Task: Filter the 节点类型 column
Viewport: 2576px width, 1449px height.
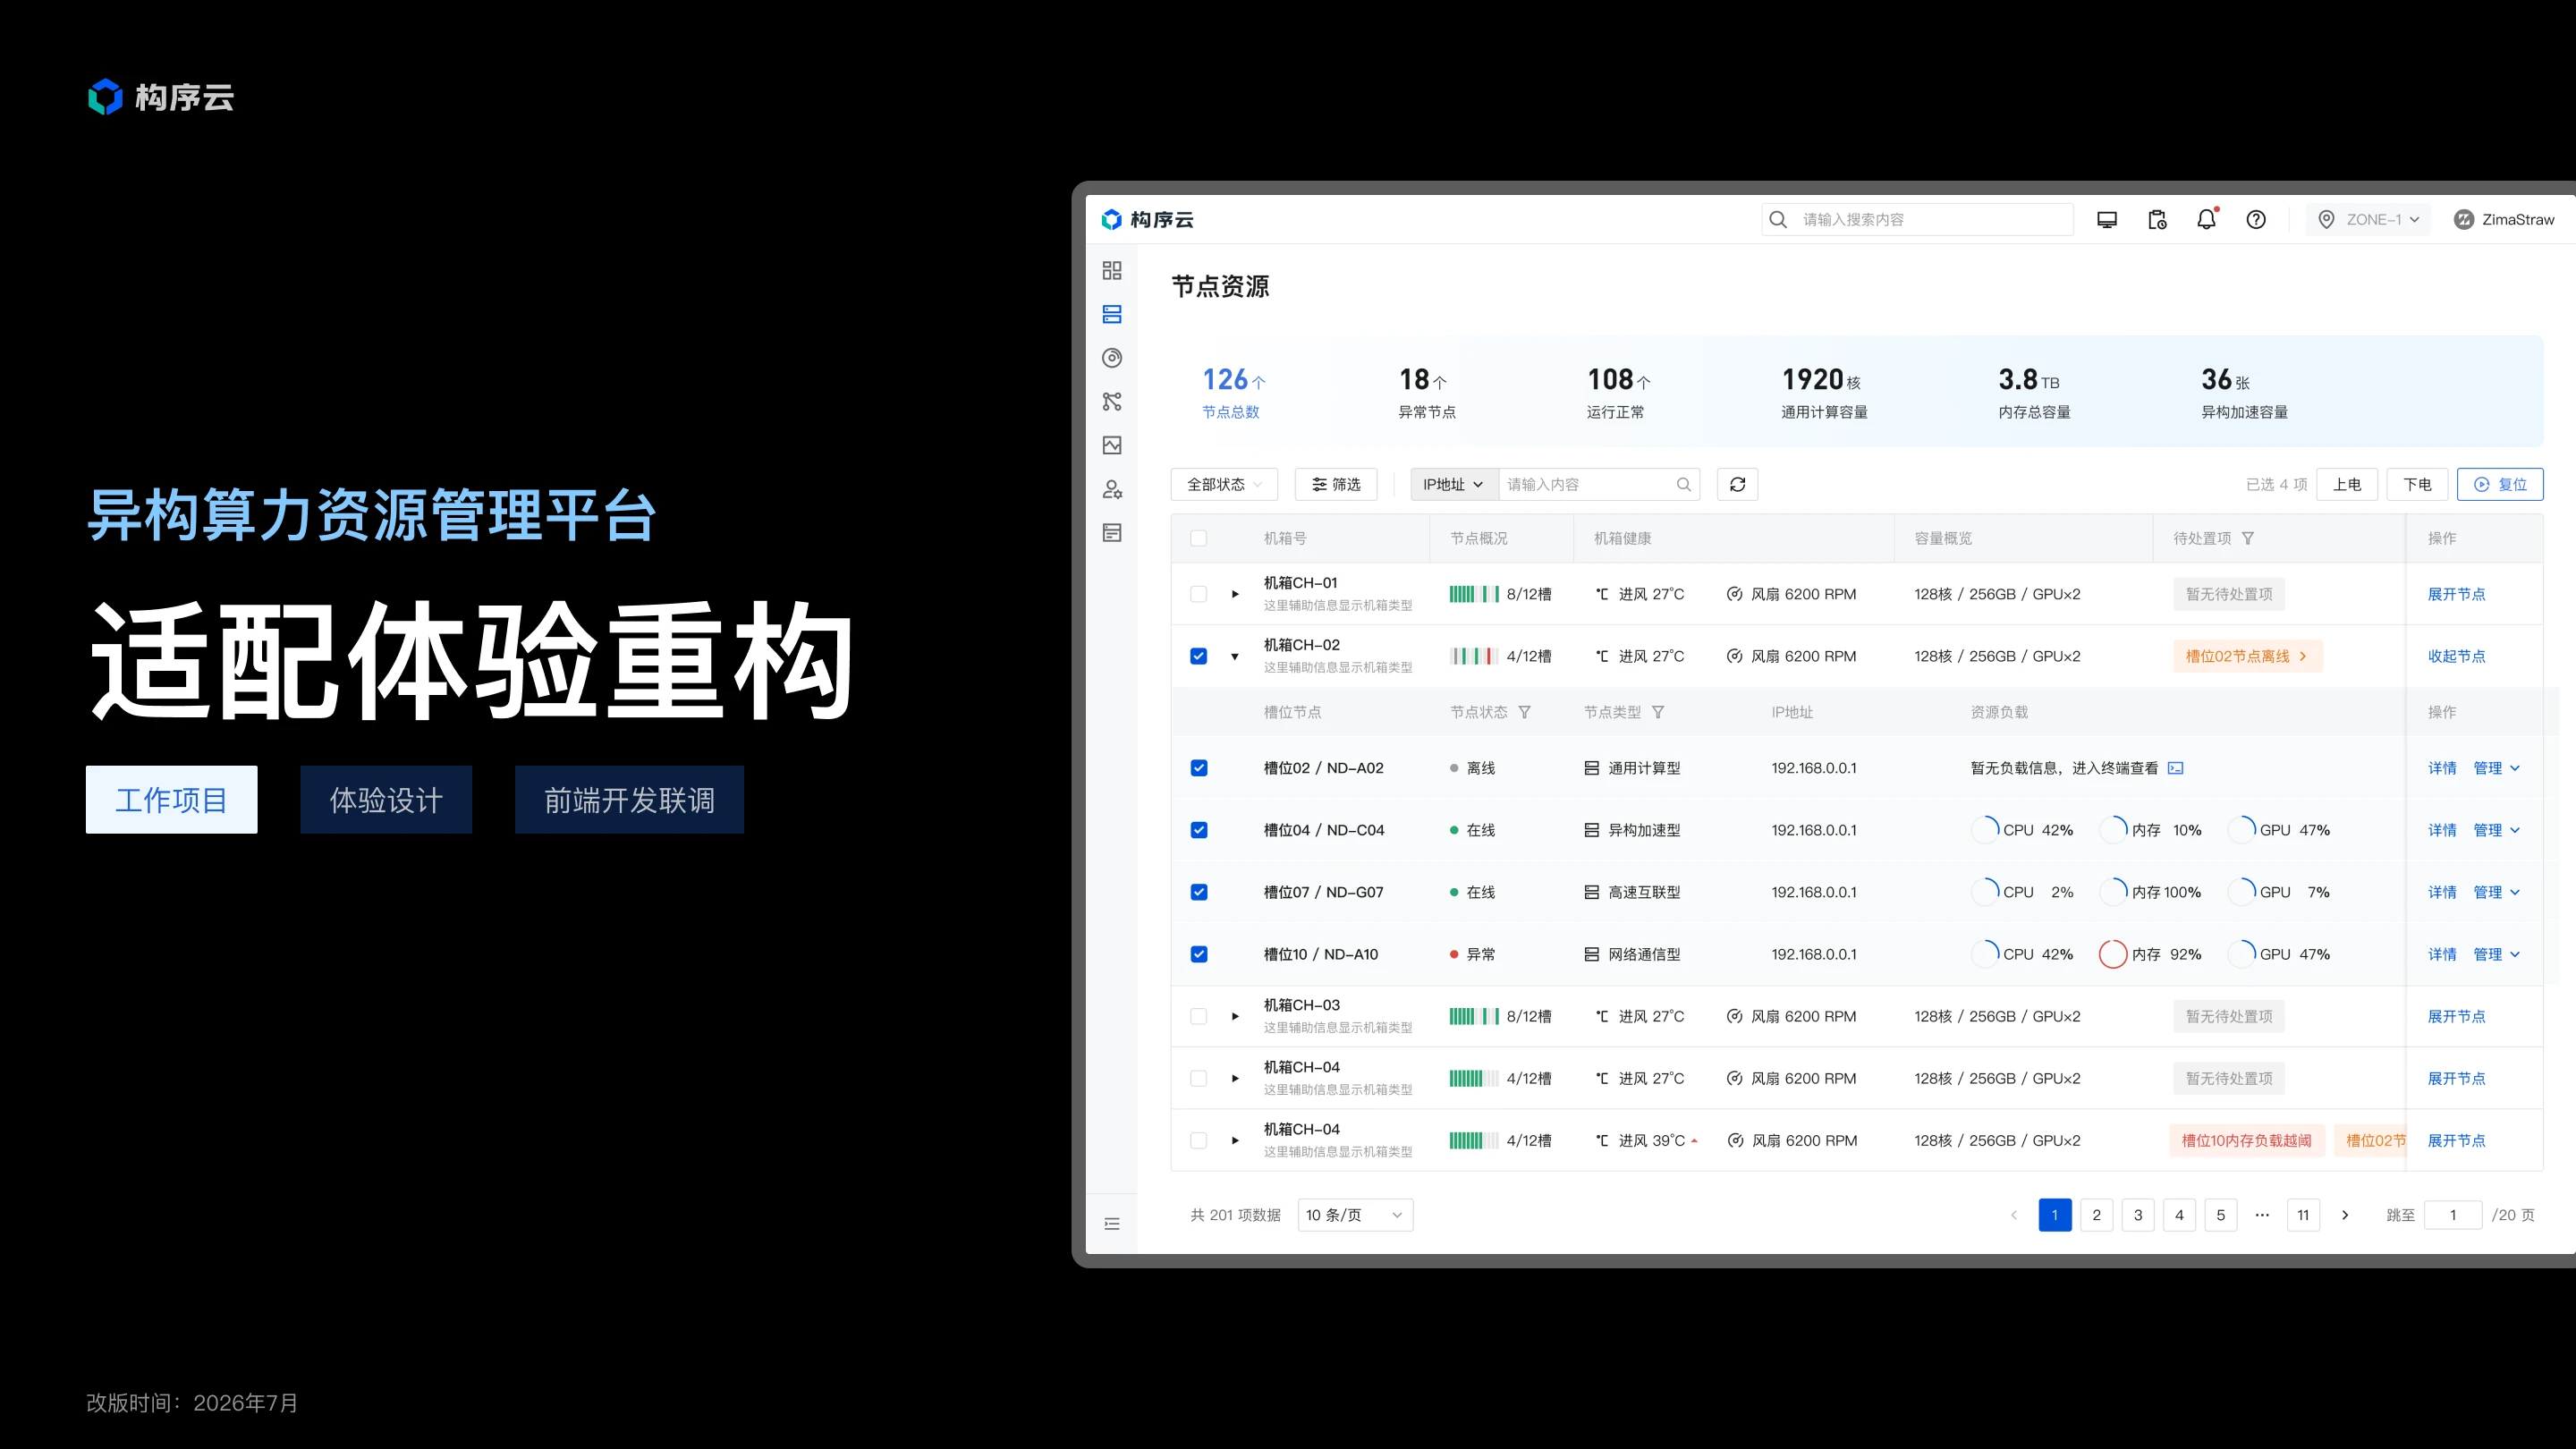Action: 1658,712
